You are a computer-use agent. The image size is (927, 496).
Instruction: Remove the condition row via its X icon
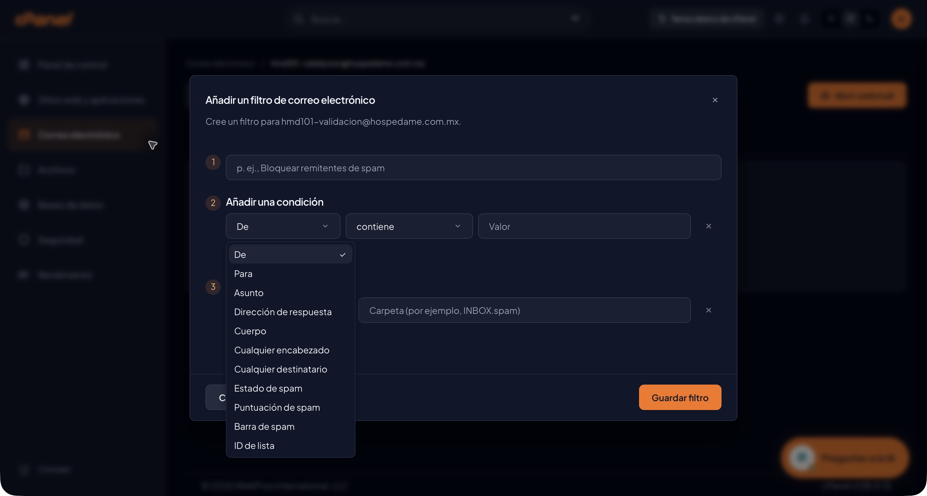click(708, 226)
